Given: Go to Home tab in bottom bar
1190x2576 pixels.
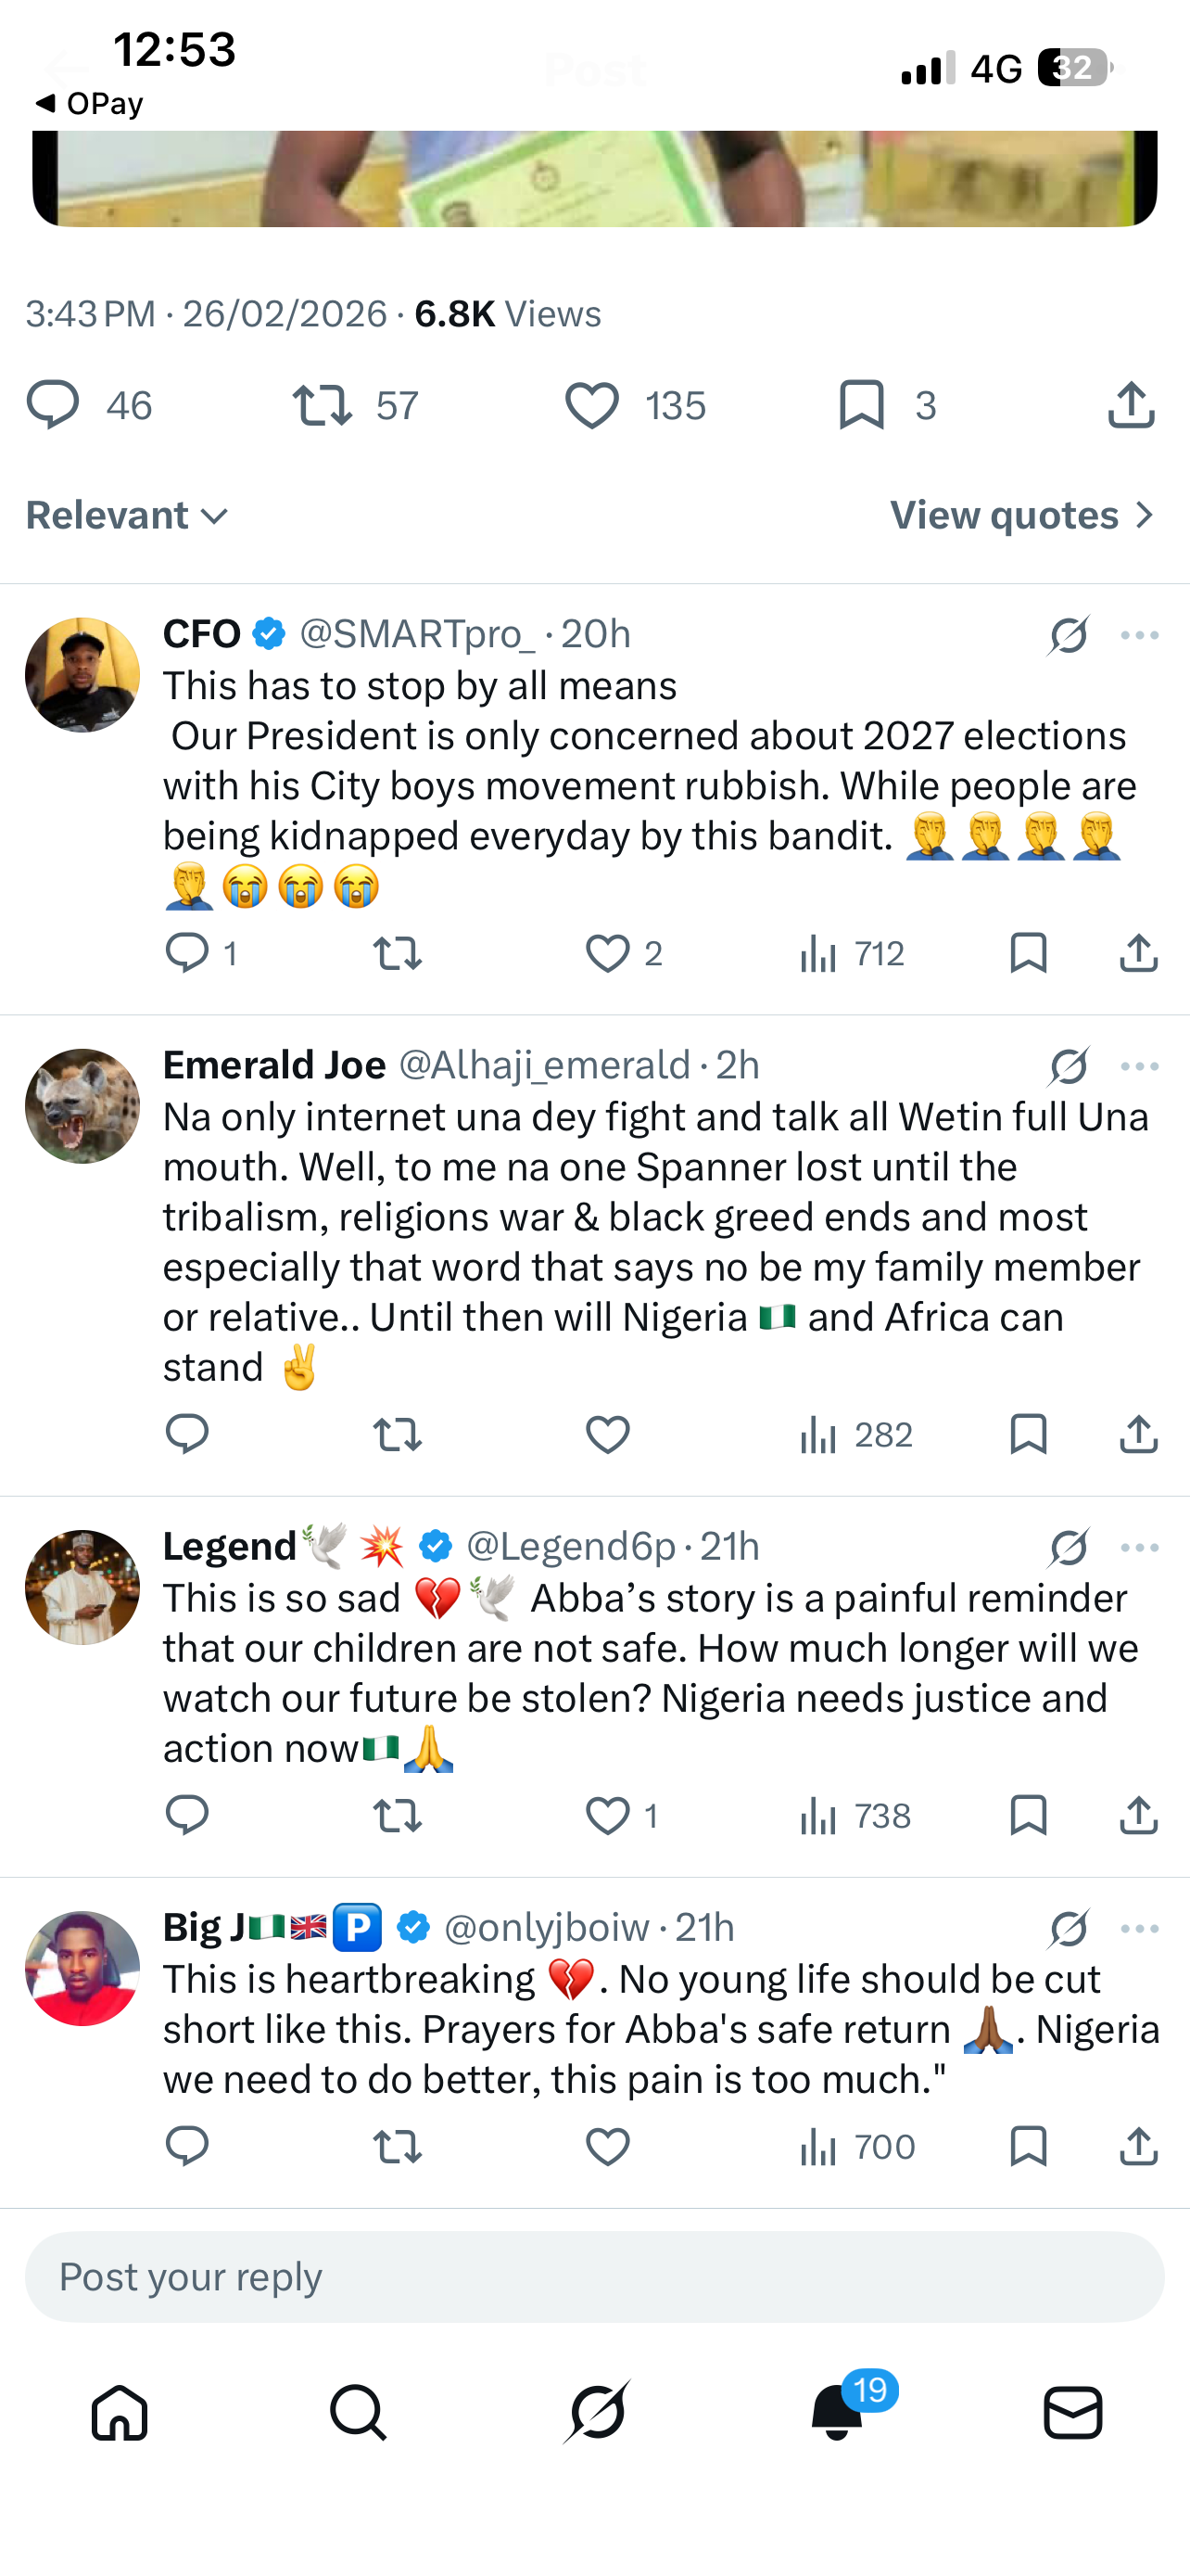Looking at the screenshot, I should click(x=120, y=2412).
